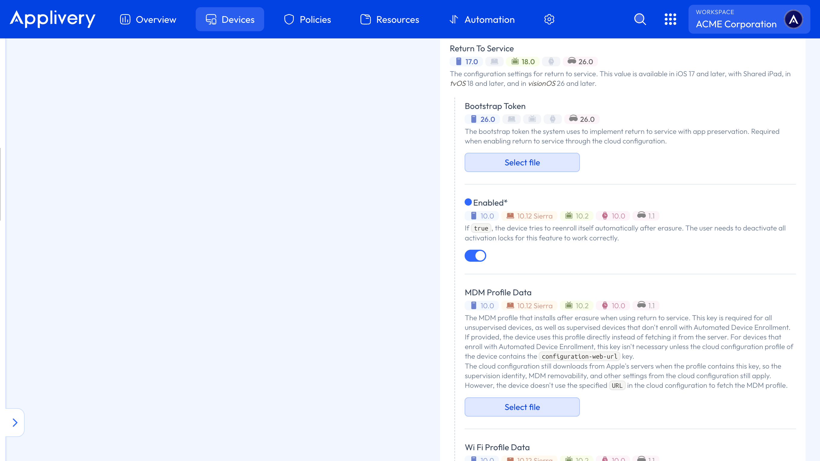Click macOS 10.12 Sierra badge under Enabled
Image resolution: width=820 pixels, height=461 pixels.
(529, 216)
